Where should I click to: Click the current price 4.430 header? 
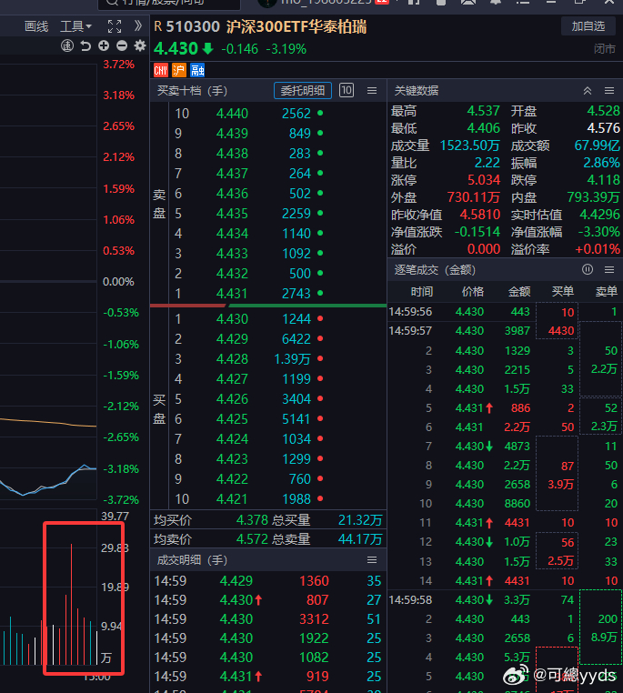[x=176, y=48]
